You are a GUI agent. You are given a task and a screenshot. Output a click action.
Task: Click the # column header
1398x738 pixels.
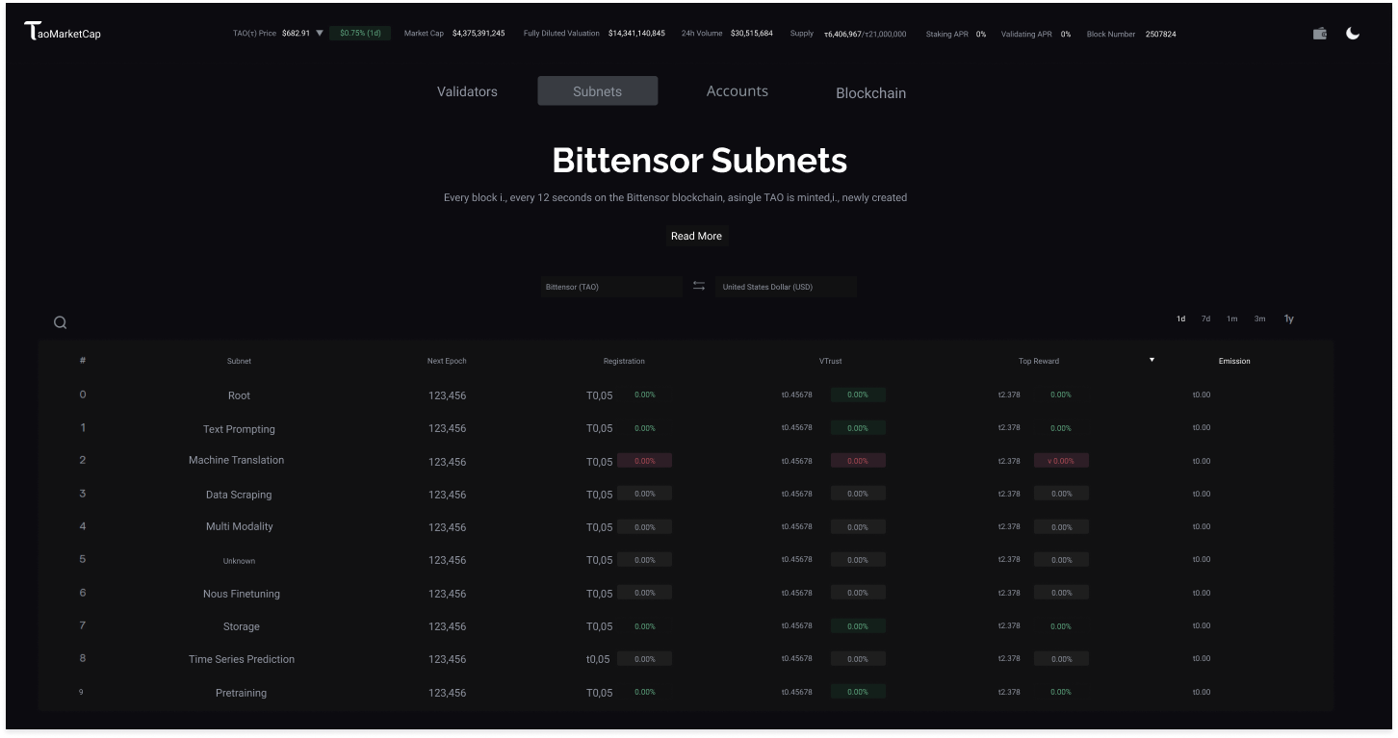coord(83,360)
